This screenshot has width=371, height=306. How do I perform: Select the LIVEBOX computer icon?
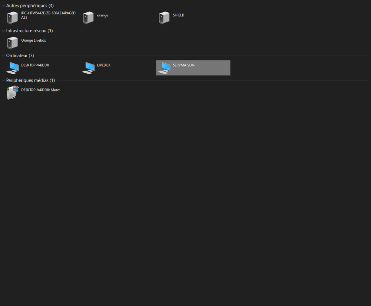88,68
